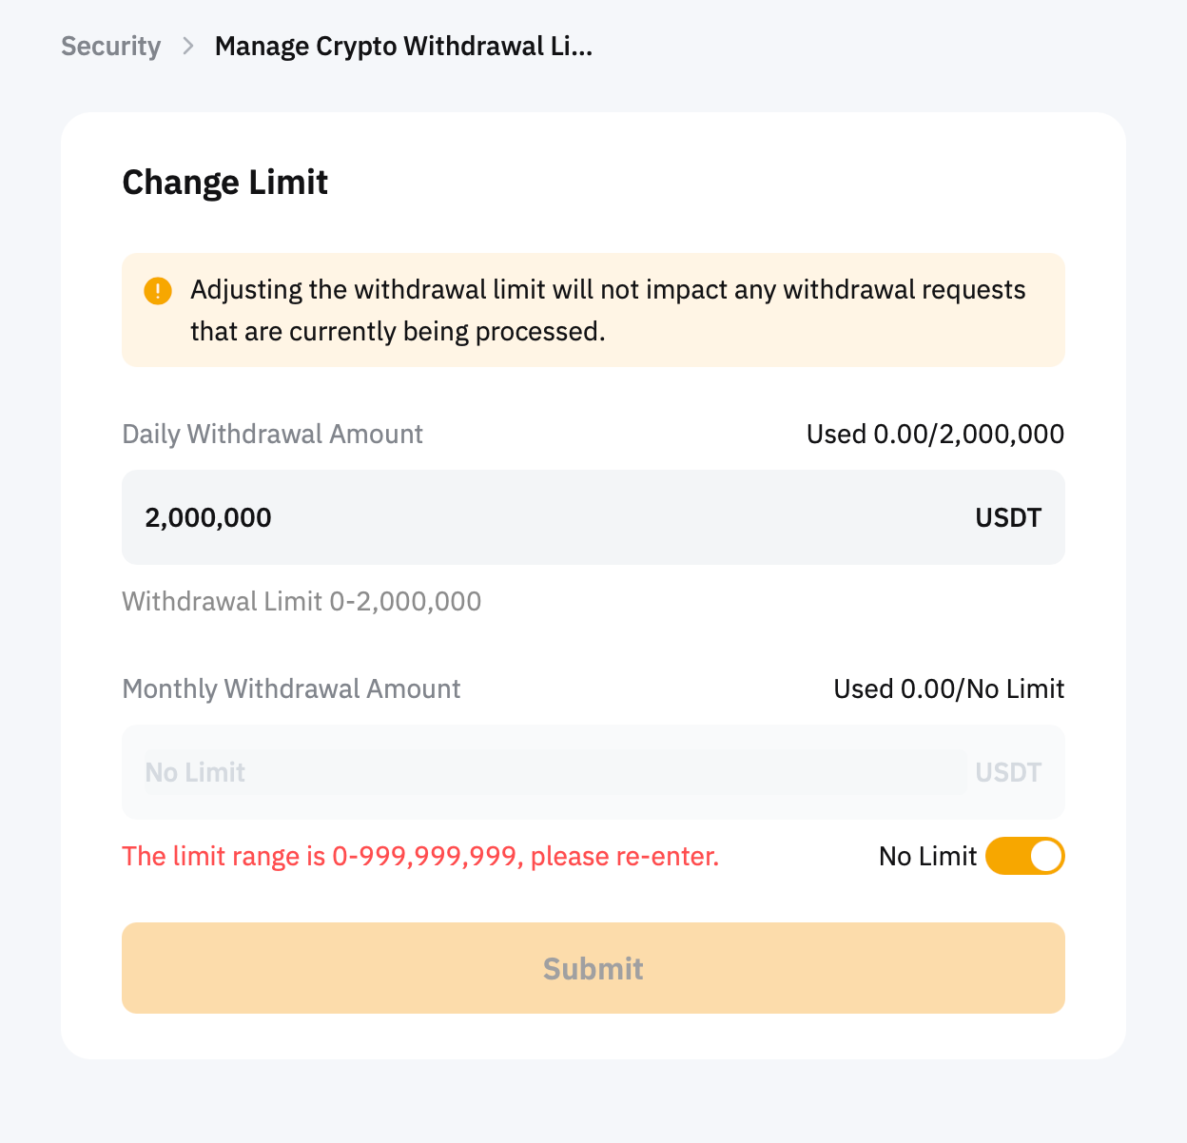This screenshot has width=1187, height=1143.
Task: Click the USDT suffix in the monthly field
Action: pyautogui.click(x=1007, y=773)
